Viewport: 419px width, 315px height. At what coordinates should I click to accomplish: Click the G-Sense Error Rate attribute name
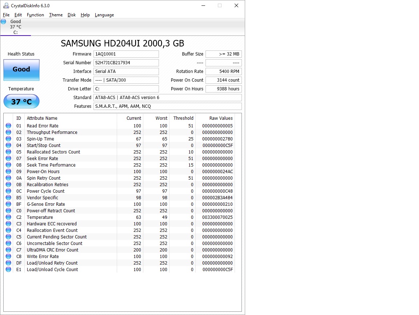(x=46, y=204)
